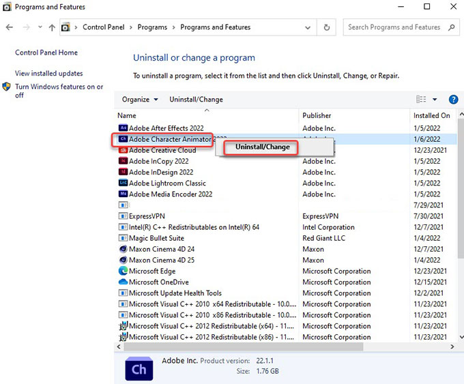Open the Organize dropdown menu
The width and height of the screenshot is (464, 384).
(140, 100)
